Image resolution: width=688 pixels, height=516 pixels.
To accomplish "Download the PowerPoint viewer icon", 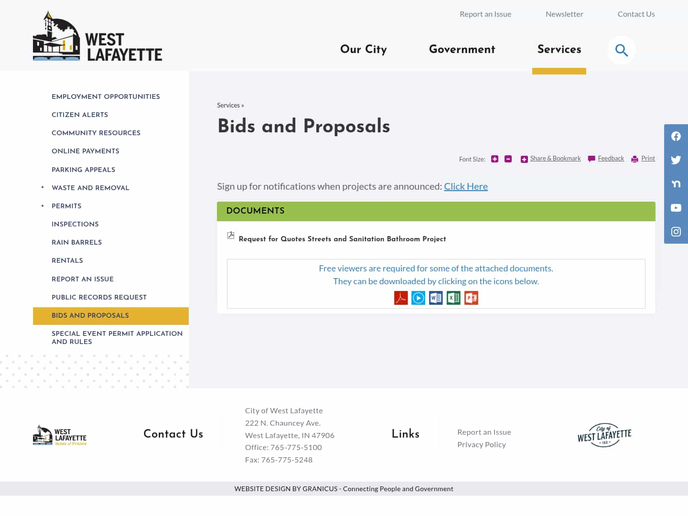I will (x=471, y=297).
